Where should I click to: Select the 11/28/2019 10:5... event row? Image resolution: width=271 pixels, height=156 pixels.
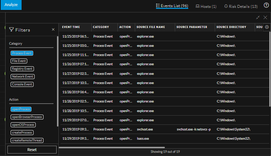tap(165, 111)
